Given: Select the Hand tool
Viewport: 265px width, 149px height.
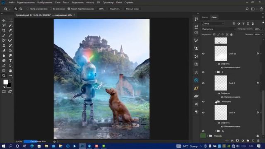Looking at the screenshot, I should pos(10,71).
